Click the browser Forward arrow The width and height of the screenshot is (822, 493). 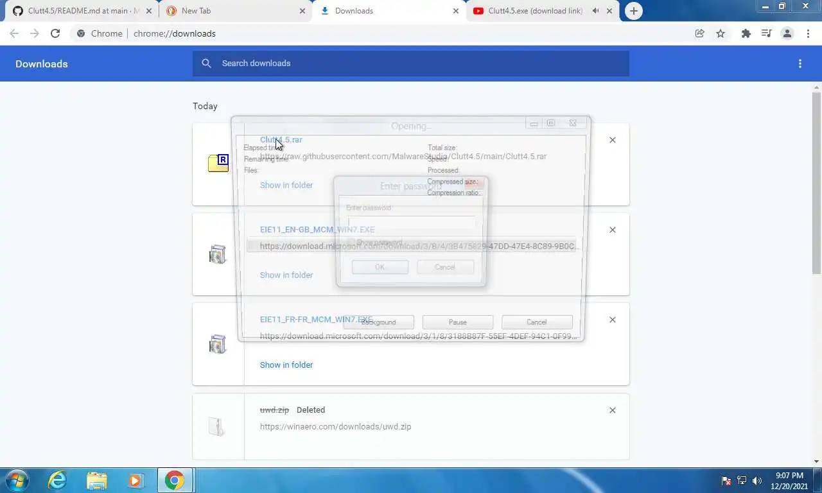click(35, 33)
